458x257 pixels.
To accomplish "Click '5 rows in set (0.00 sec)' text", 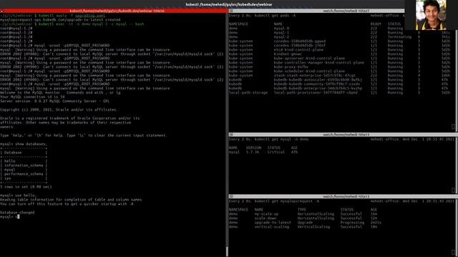I will click(26, 187).
